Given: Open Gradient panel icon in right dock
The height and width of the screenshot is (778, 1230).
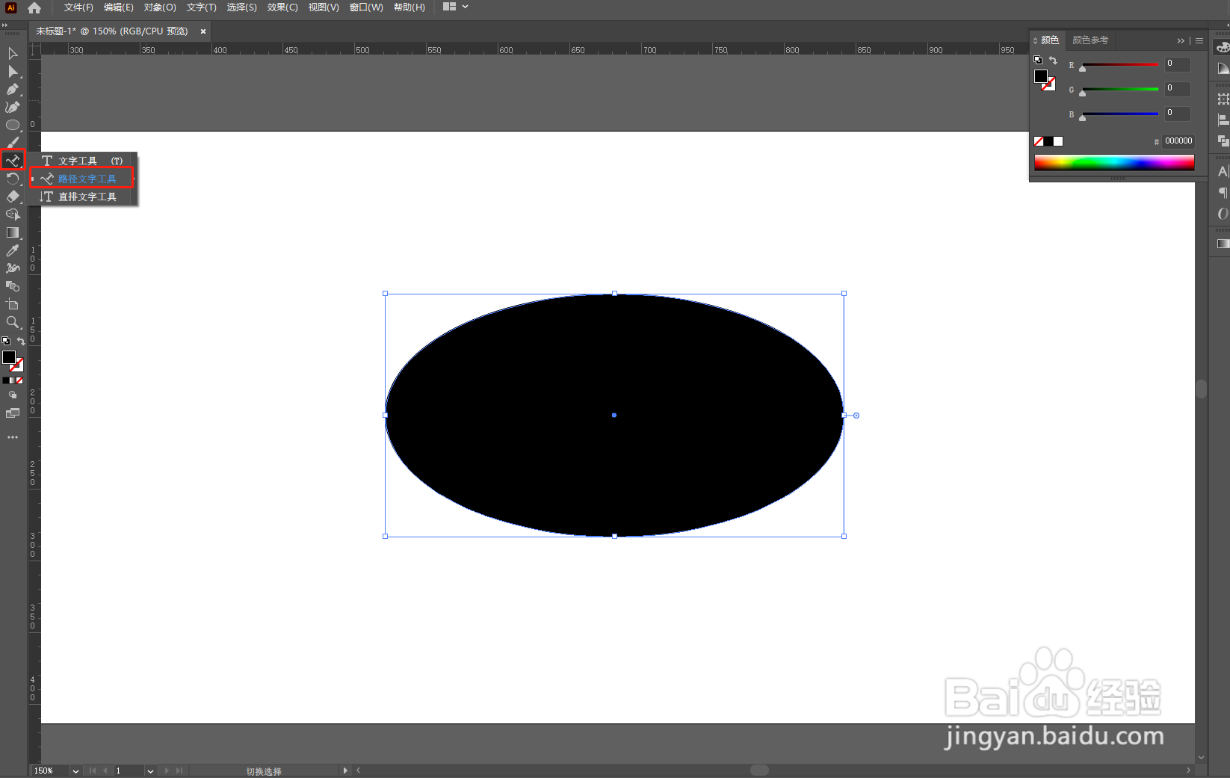Looking at the screenshot, I should tap(1223, 244).
